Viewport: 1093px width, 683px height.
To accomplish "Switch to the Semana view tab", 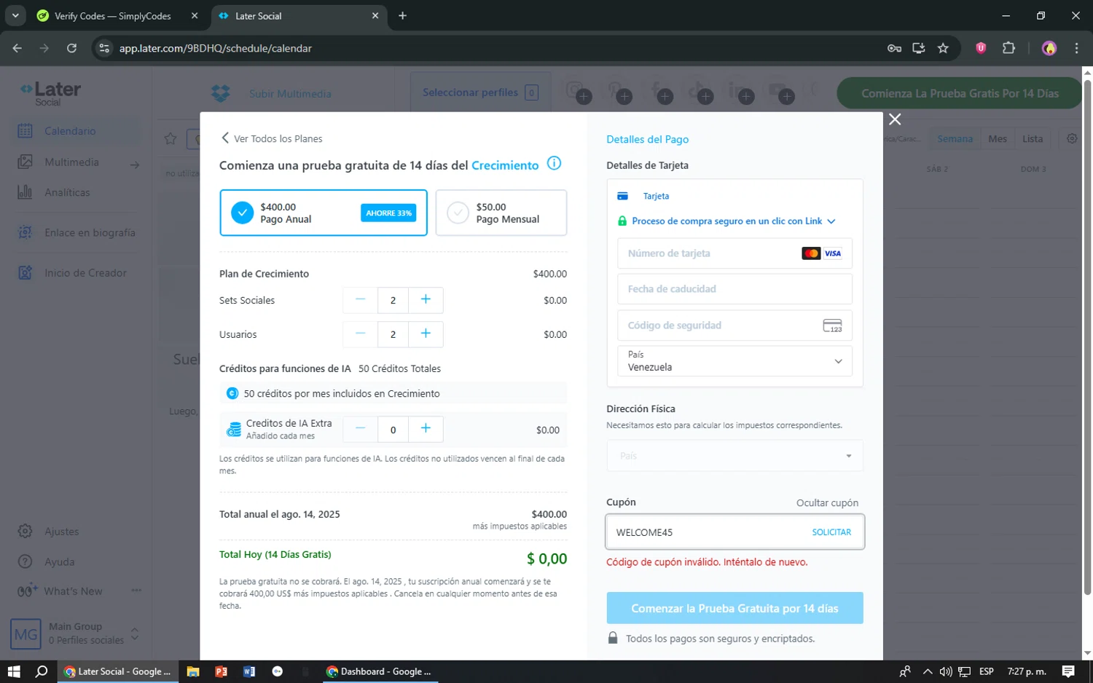I will [x=955, y=139].
